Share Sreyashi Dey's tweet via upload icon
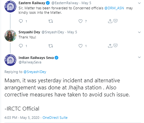The height and width of the screenshot is (123, 144). (x=110, y=46)
